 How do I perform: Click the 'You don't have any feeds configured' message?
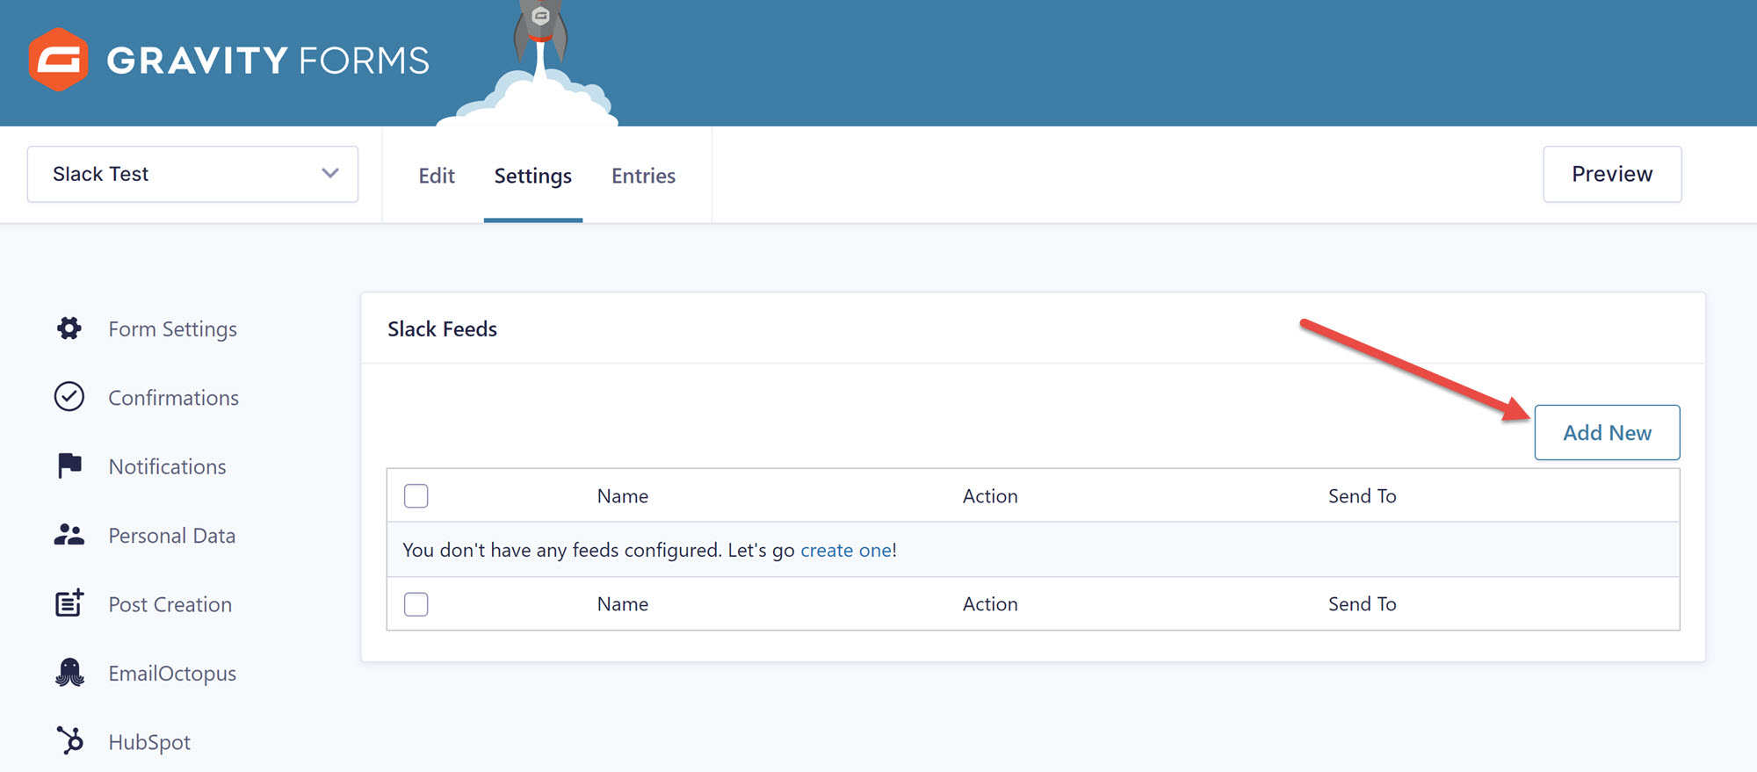point(650,550)
